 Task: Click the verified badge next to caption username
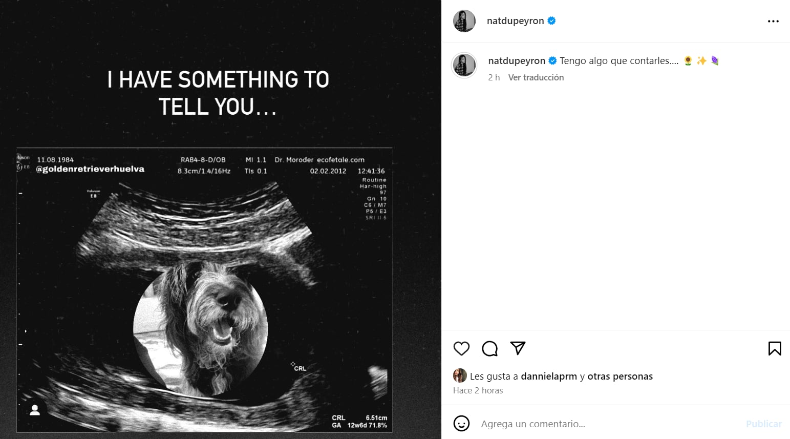click(x=552, y=60)
